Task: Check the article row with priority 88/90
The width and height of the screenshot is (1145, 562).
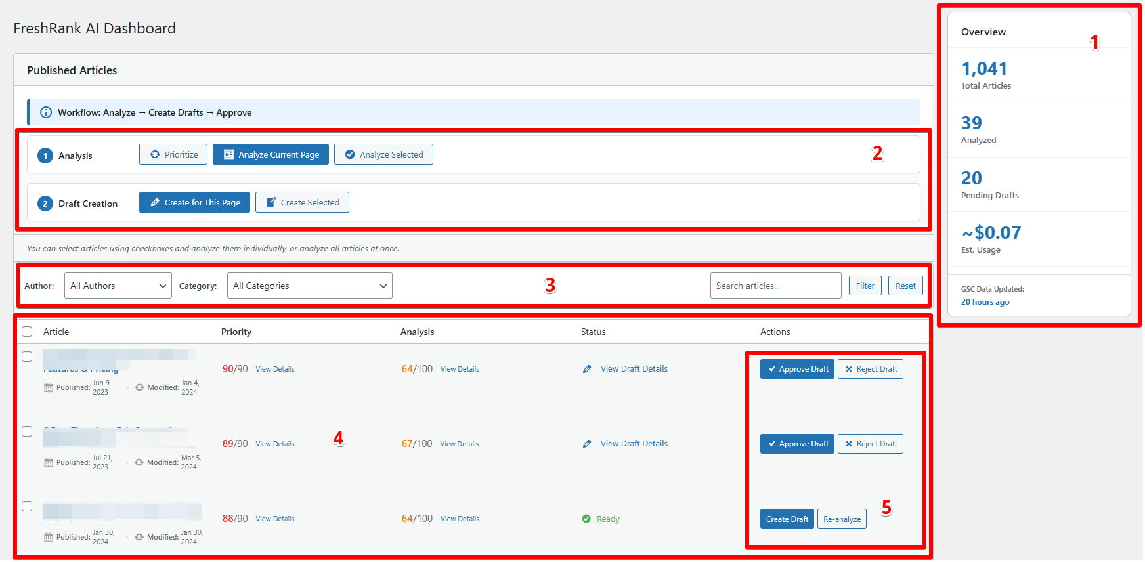Action: click(x=27, y=506)
